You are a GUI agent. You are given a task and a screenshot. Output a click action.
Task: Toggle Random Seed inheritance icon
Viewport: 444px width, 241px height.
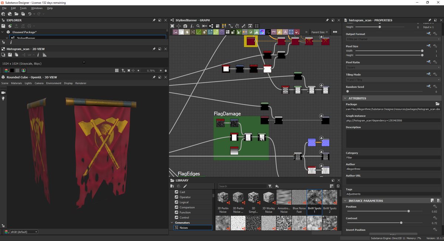click(x=429, y=86)
